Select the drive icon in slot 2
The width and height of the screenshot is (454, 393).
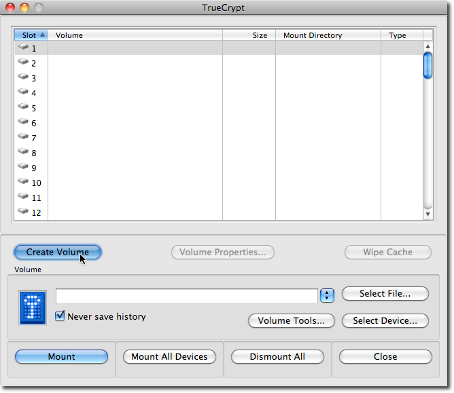pos(23,62)
